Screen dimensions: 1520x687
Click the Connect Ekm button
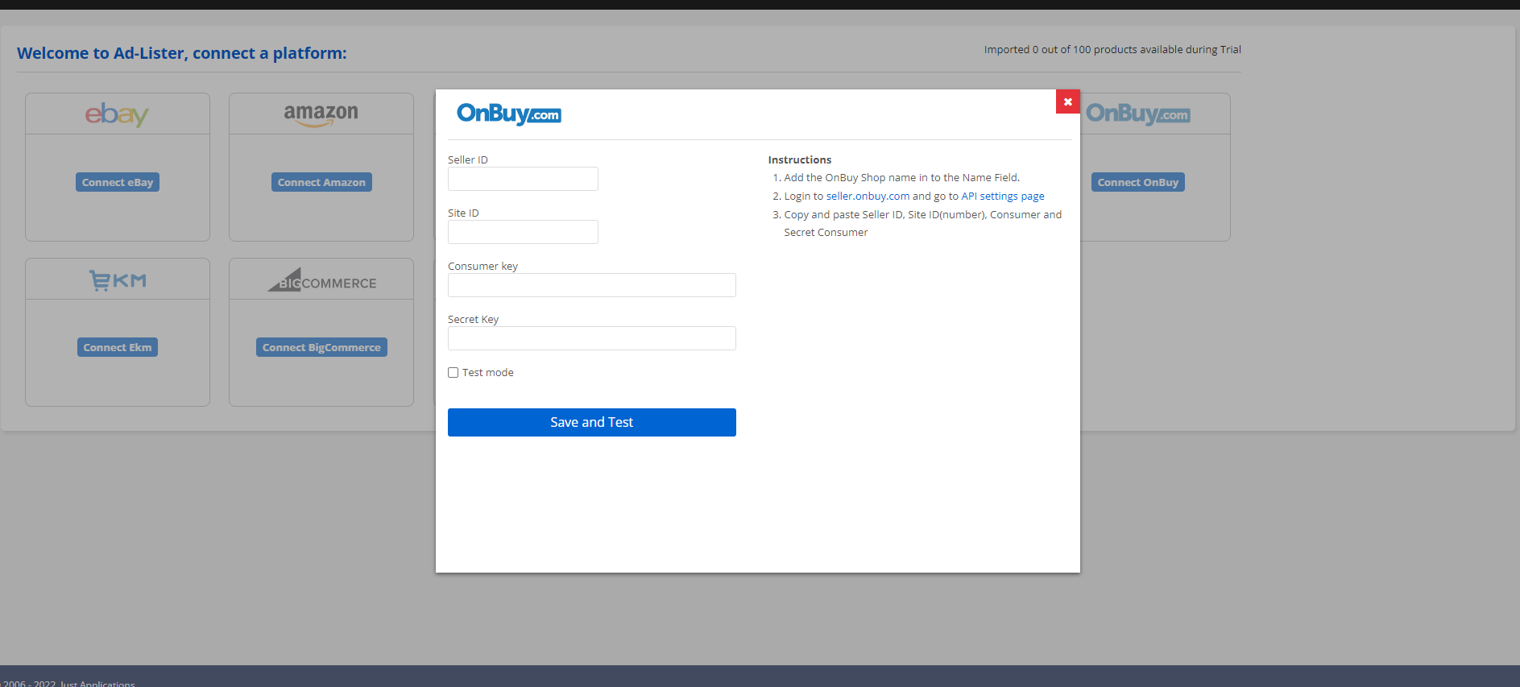118,347
